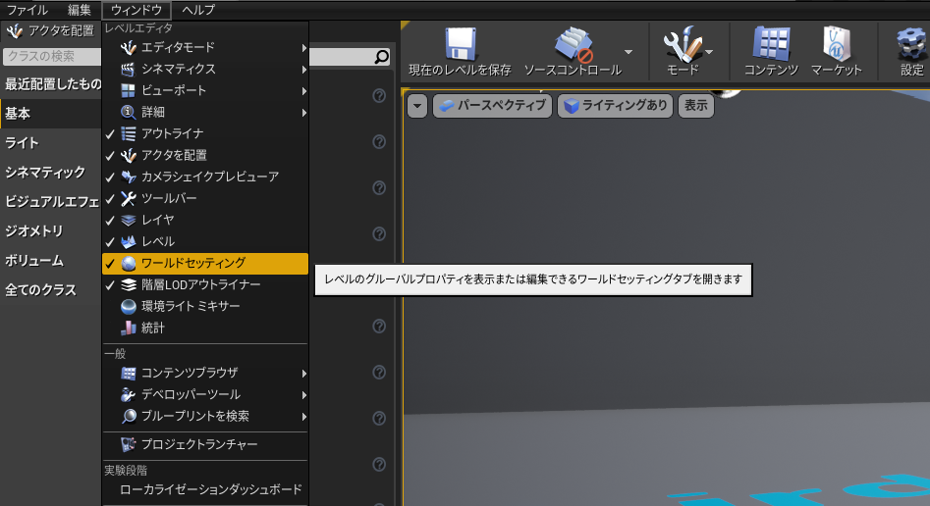Click the Camera Shake Previewer icon
This screenshot has height=506, width=930.
(128, 177)
